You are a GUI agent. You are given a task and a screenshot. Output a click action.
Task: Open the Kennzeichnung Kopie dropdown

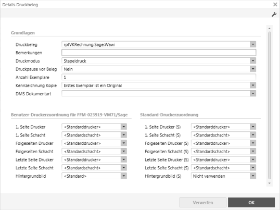coord(253,85)
